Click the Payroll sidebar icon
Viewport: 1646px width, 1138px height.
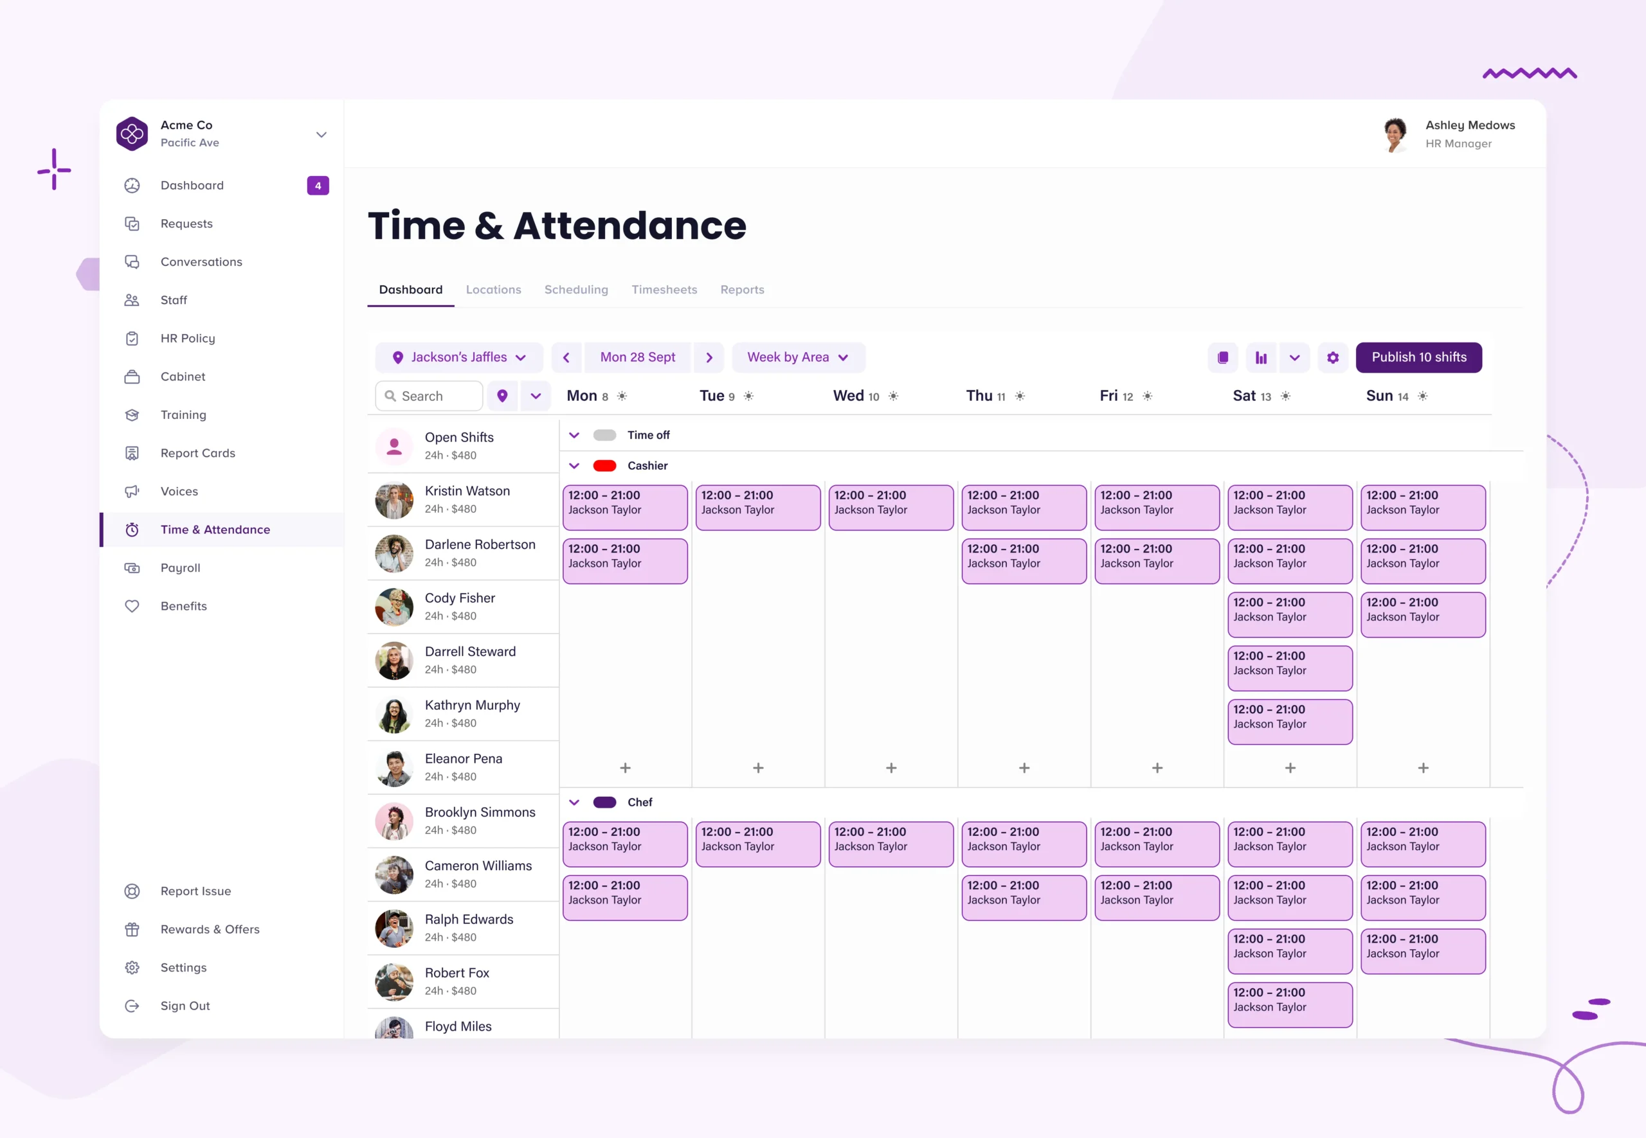coord(132,568)
